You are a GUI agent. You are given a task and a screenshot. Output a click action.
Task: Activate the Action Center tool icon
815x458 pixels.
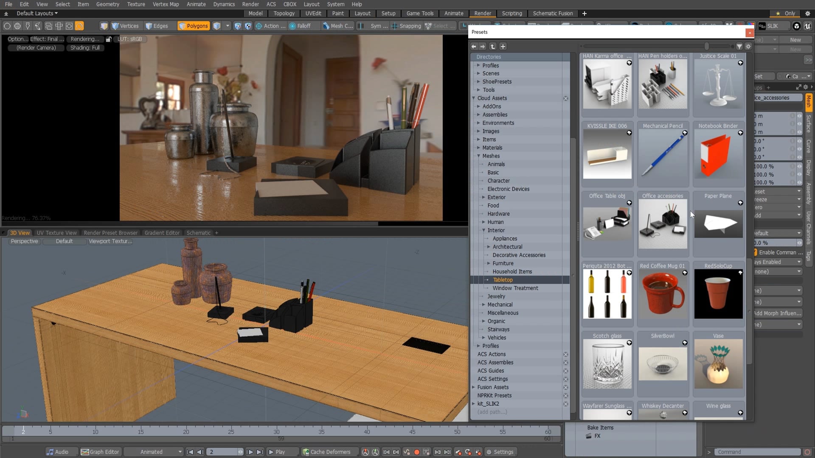[259, 26]
